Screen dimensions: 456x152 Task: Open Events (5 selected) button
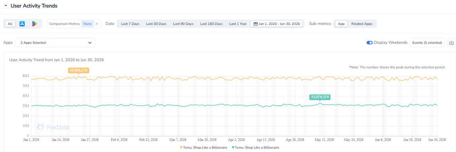pyautogui.click(x=427, y=43)
